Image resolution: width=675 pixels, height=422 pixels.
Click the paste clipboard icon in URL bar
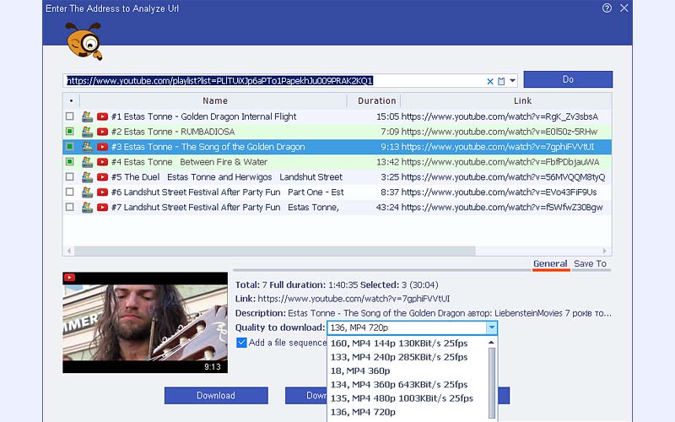[x=501, y=81]
